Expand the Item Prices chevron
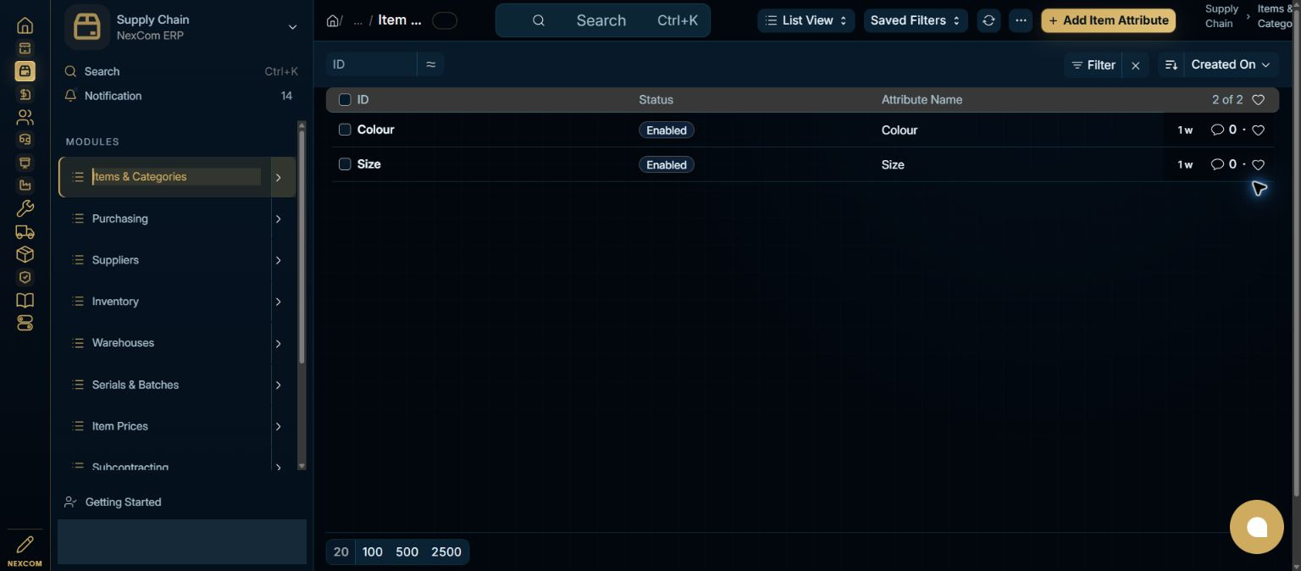The height and width of the screenshot is (571, 1301). (278, 427)
